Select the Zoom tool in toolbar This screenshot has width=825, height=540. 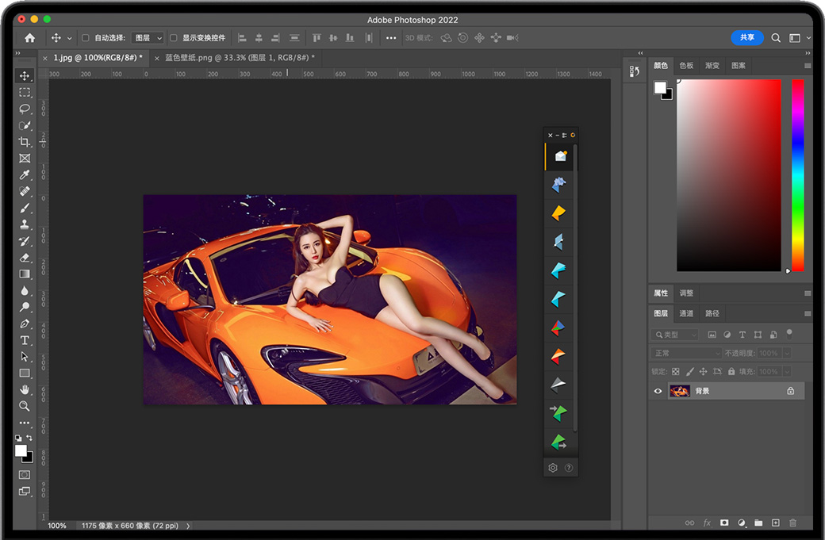coord(25,406)
